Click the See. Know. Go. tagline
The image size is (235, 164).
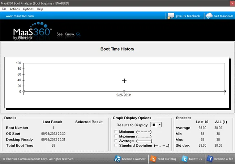tap(69, 34)
